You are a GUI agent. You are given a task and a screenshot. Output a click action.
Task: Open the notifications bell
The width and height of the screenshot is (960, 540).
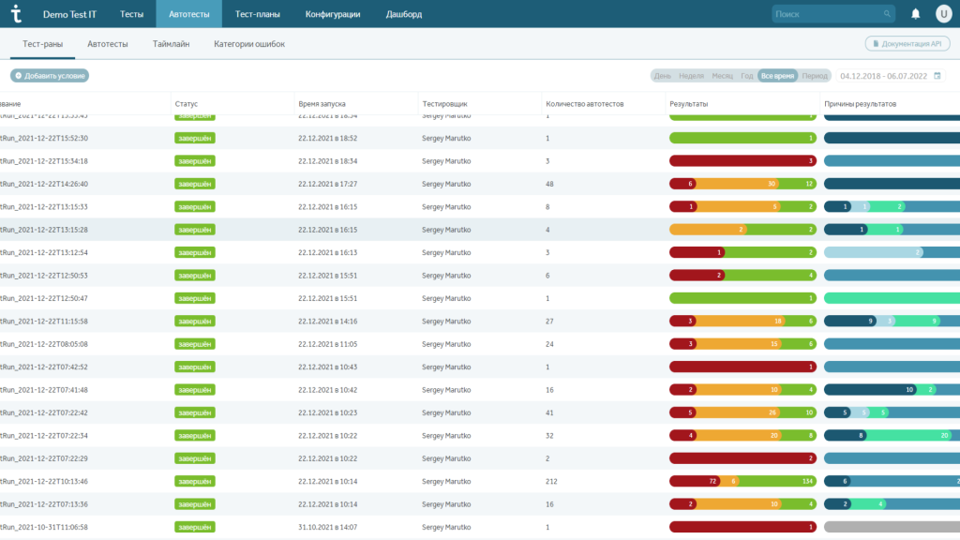(x=915, y=14)
